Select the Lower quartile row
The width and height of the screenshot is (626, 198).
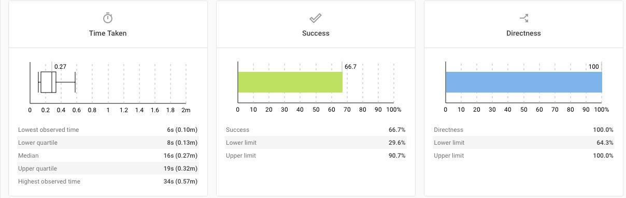click(x=108, y=143)
